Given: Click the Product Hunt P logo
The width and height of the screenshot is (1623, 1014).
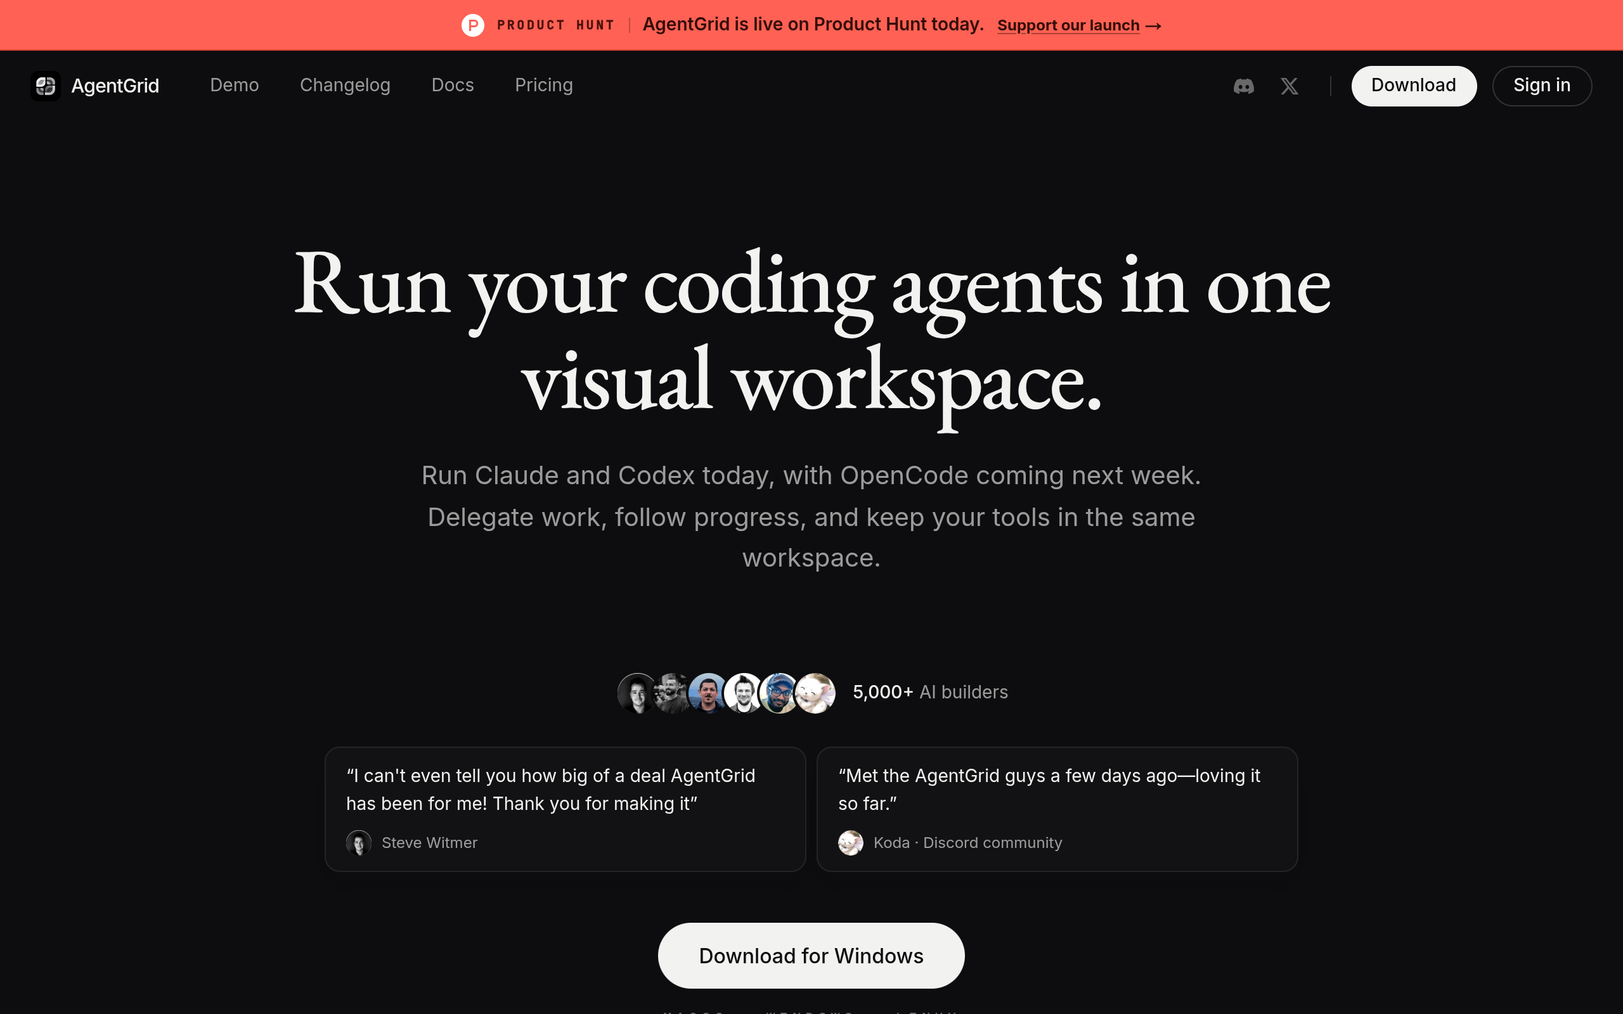Looking at the screenshot, I should click(x=473, y=25).
